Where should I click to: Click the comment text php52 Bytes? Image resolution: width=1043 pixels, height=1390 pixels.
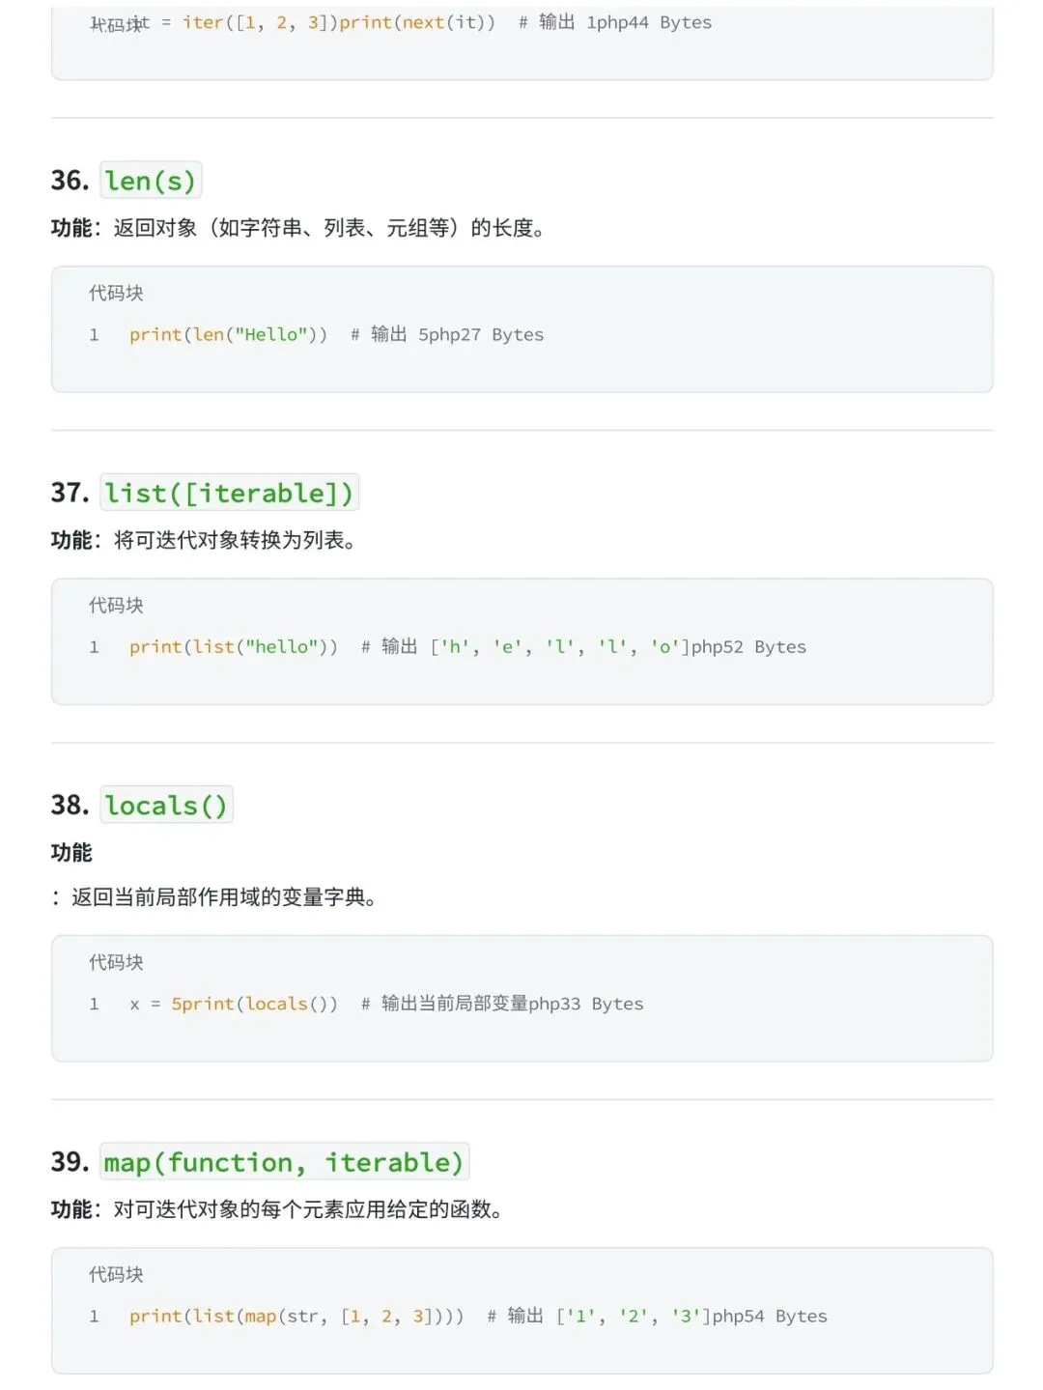click(x=748, y=647)
